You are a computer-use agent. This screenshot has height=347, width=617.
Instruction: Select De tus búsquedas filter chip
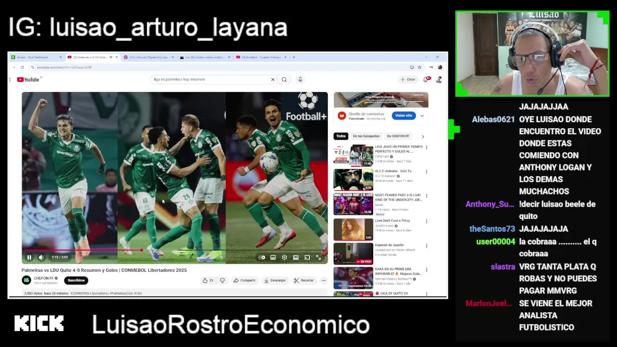tap(366, 136)
